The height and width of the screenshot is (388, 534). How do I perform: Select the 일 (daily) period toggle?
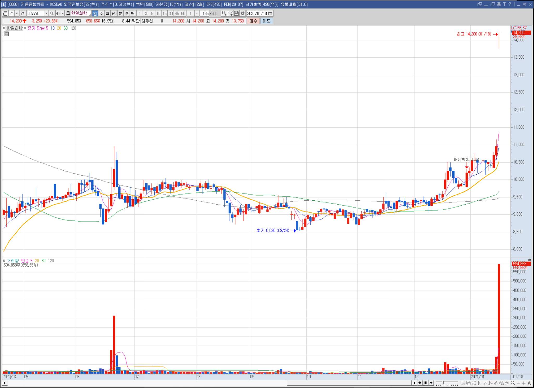point(95,14)
